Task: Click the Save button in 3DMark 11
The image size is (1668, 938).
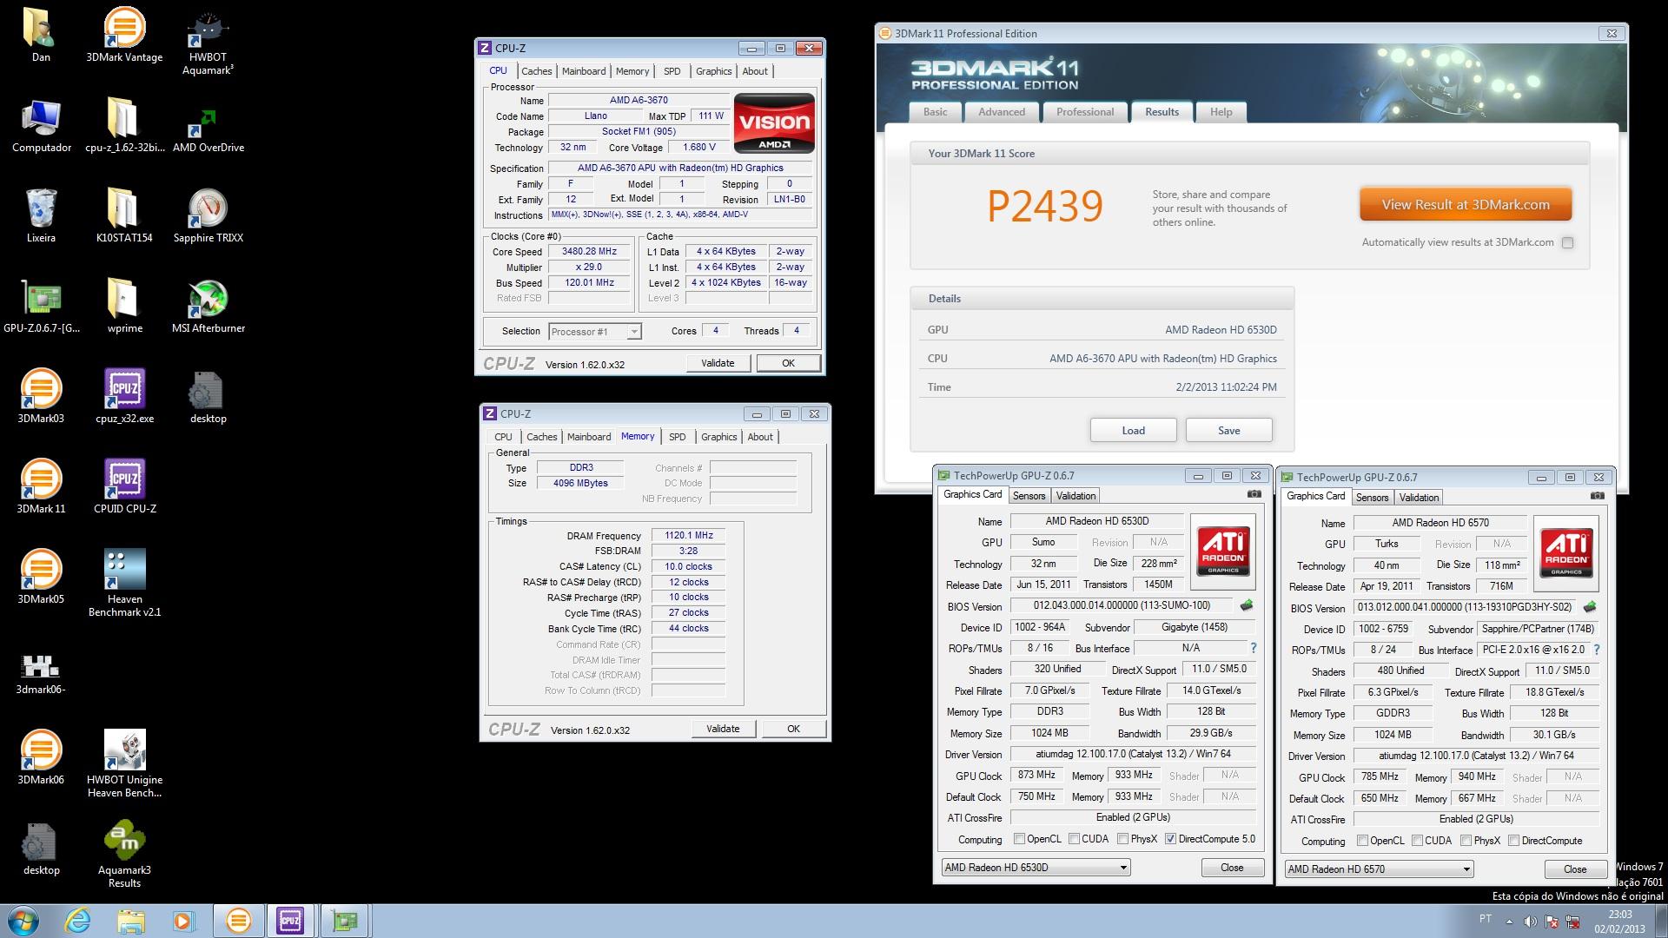Action: pyautogui.click(x=1229, y=431)
